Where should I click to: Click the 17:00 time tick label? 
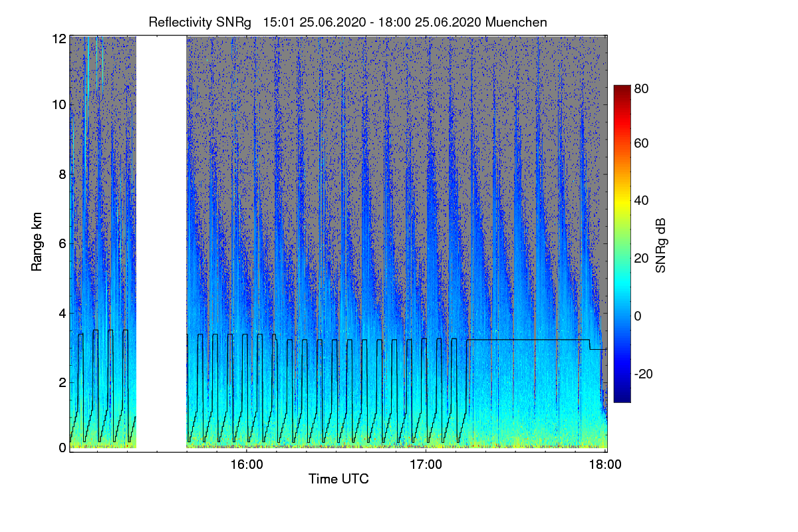coord(426,465)
